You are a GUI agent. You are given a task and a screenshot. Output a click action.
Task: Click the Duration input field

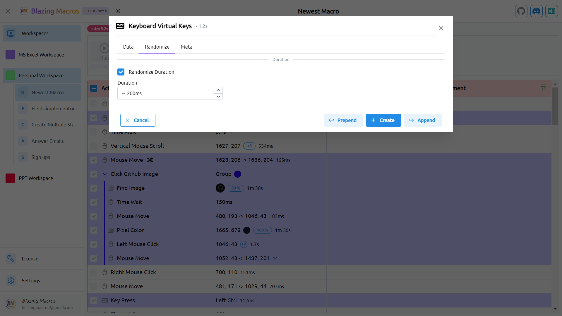(166, 93)
